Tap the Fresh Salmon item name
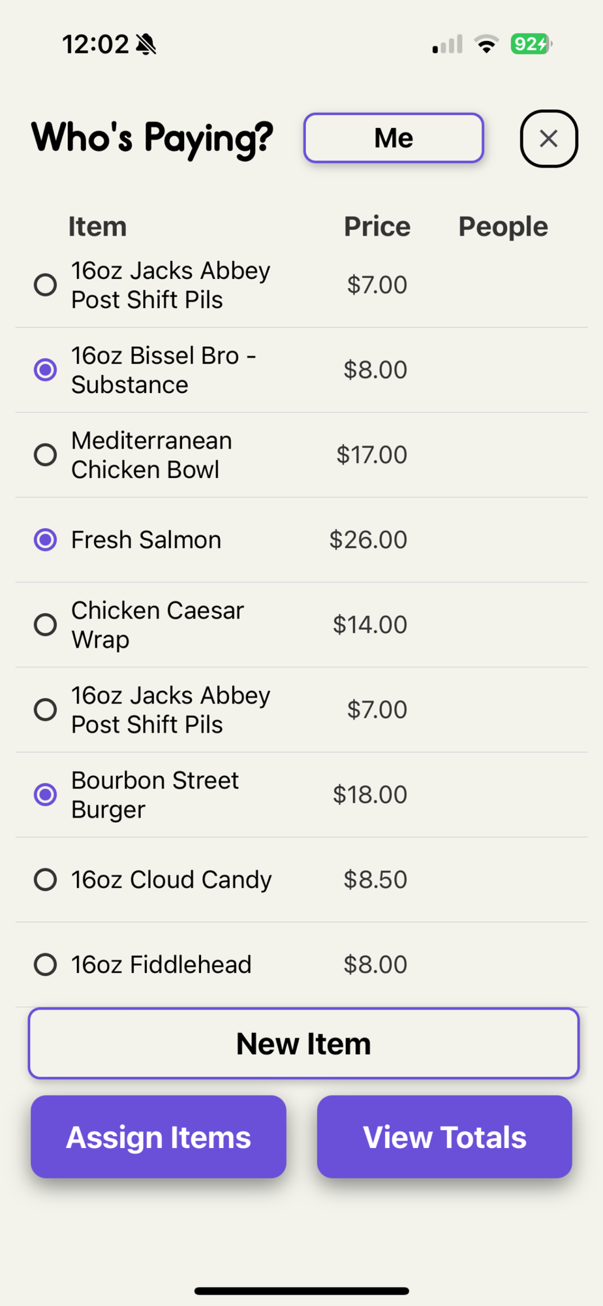This screenshot has width=603, height=1306. click(x=146, y=540)
